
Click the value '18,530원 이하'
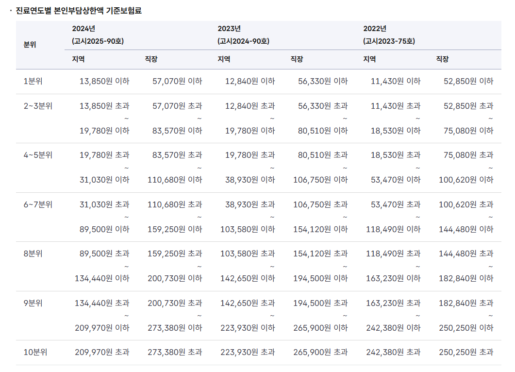pyautogui.click(x=396, y=131)
